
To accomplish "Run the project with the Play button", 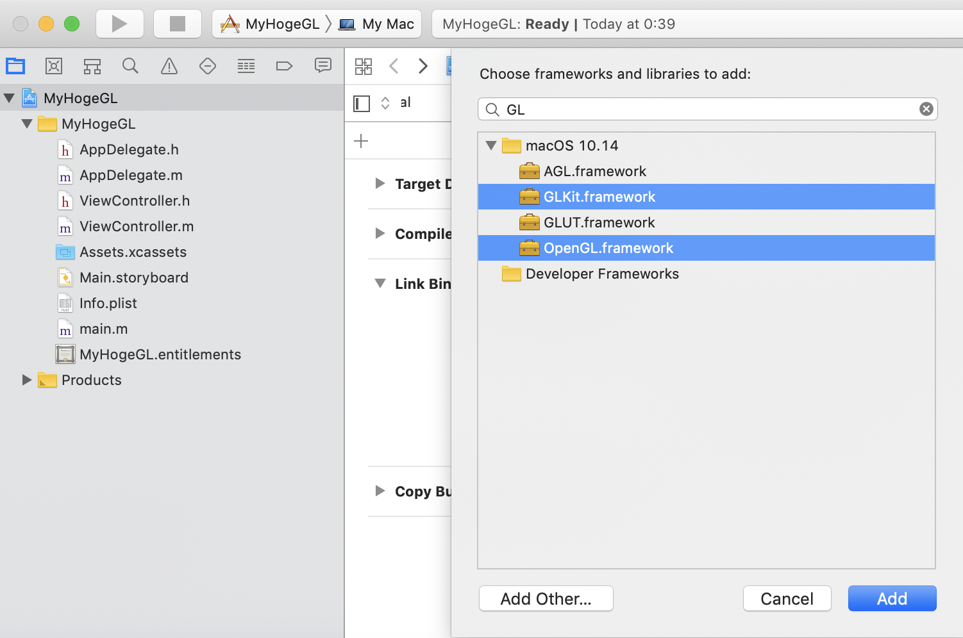I will pyautogui.click(x=120, y=24).
